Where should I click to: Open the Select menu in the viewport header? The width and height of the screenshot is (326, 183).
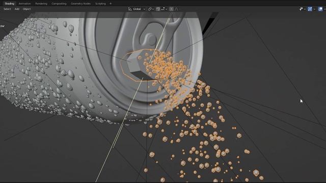[7, 9]
